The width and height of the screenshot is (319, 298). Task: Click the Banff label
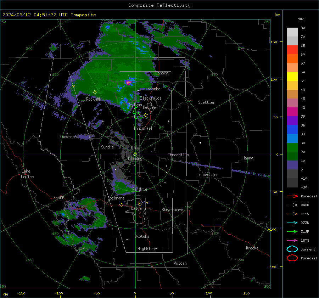58,197
